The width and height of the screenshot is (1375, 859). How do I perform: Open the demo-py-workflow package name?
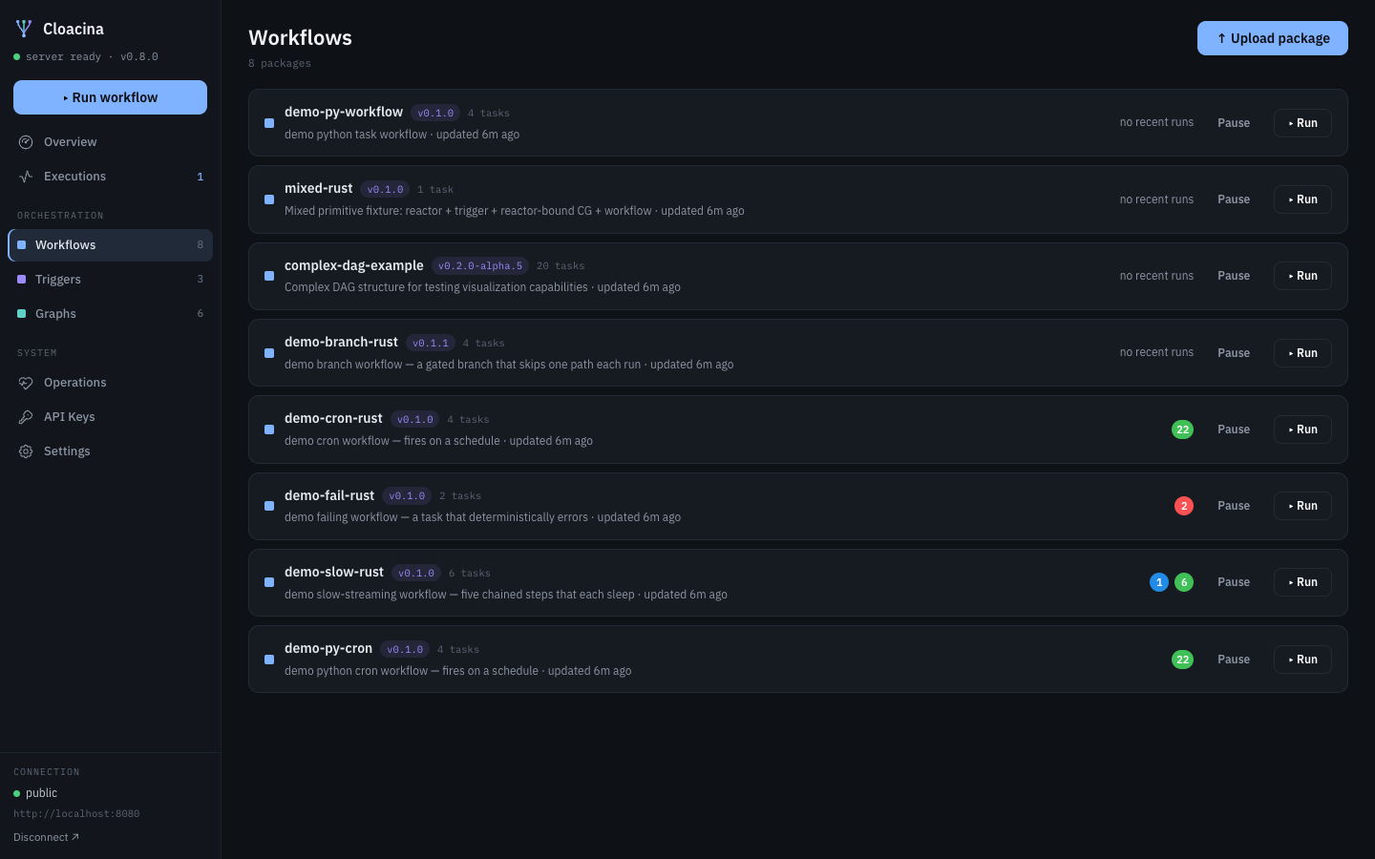click(344, 112)
